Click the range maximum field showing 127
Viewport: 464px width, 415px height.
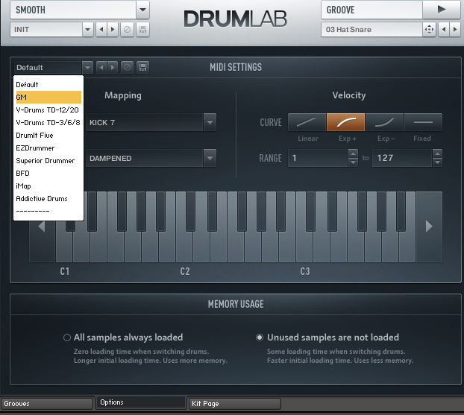402,158
